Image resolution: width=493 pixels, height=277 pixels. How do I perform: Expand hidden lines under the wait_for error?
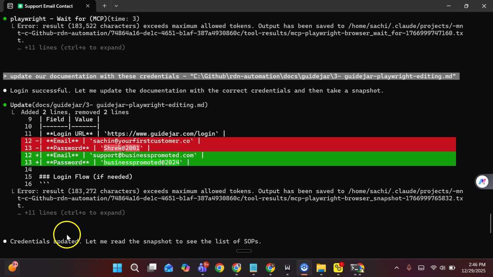pyautogui.click(x=71, y=47)
